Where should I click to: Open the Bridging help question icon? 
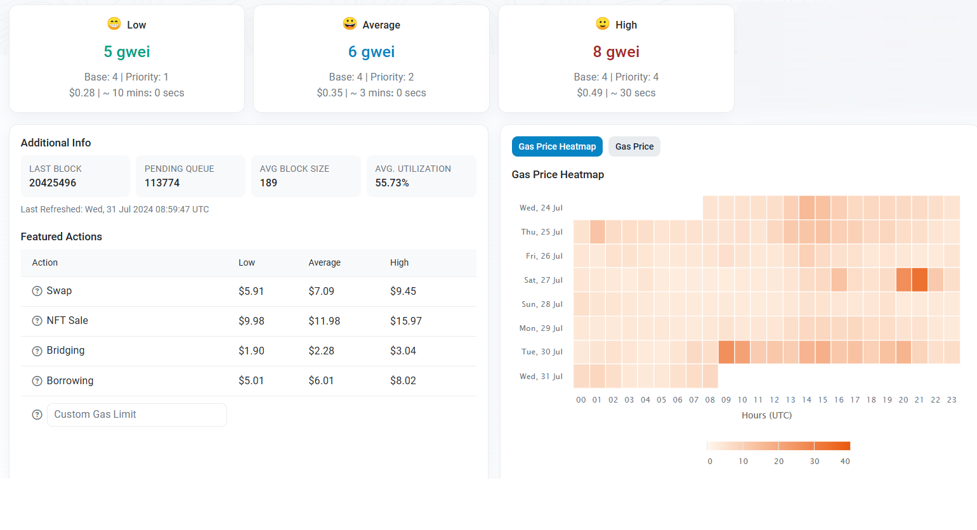point(37,351)
